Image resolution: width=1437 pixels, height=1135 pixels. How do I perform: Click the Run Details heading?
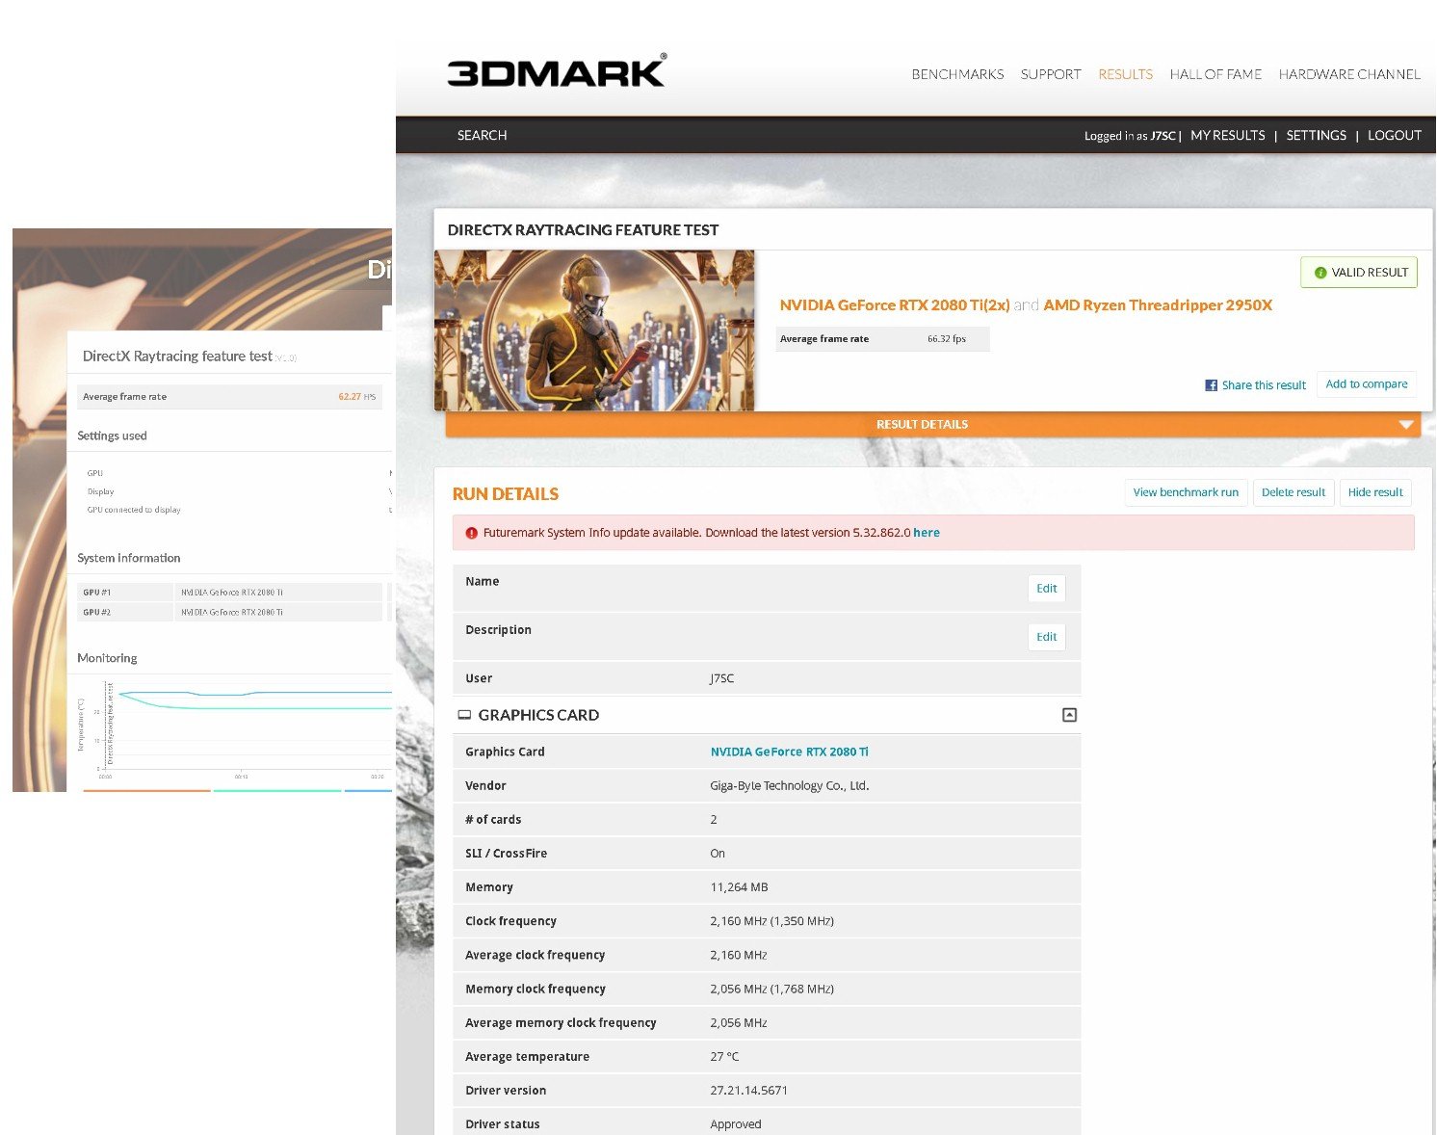pos(506,494)
